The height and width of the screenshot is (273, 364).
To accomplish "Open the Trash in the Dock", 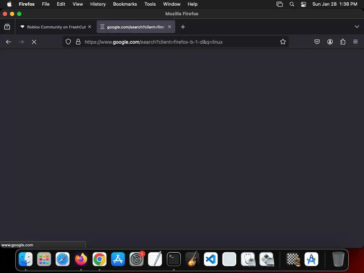I will point(338,259).
